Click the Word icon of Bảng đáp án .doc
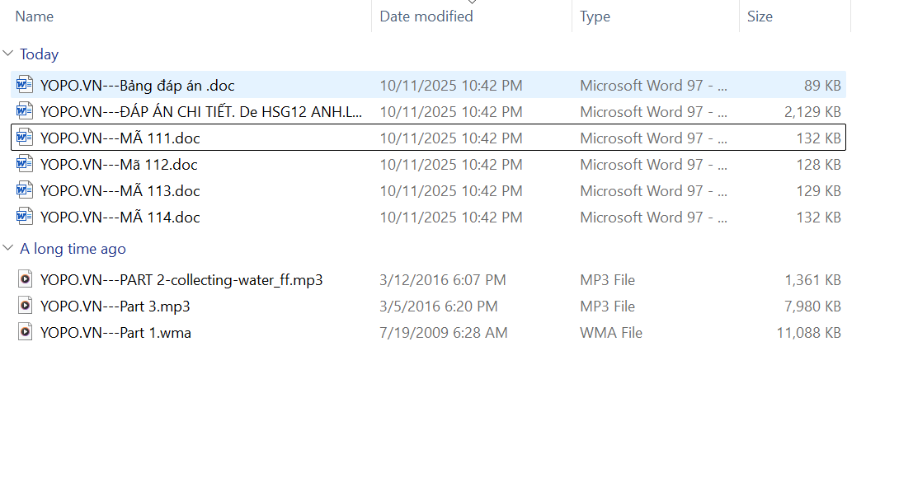913x482 pixels. (25, 85)
